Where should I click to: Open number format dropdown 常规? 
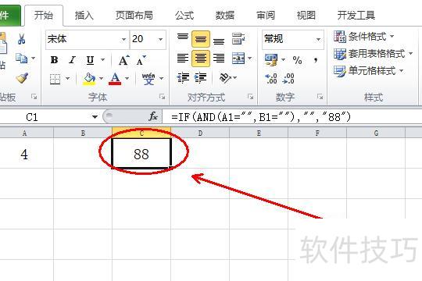[x=318, y=40]
